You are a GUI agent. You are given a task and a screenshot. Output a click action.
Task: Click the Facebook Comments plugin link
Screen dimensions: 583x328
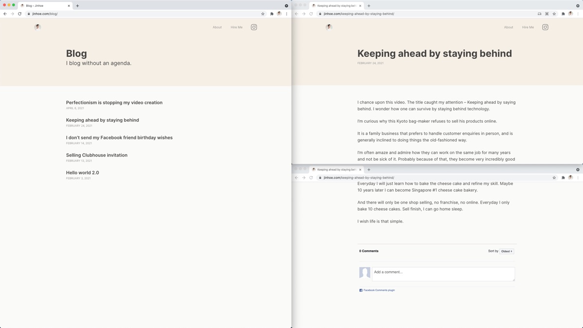click(379, 290)
